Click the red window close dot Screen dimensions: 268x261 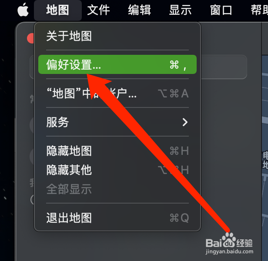coord(31,38)
